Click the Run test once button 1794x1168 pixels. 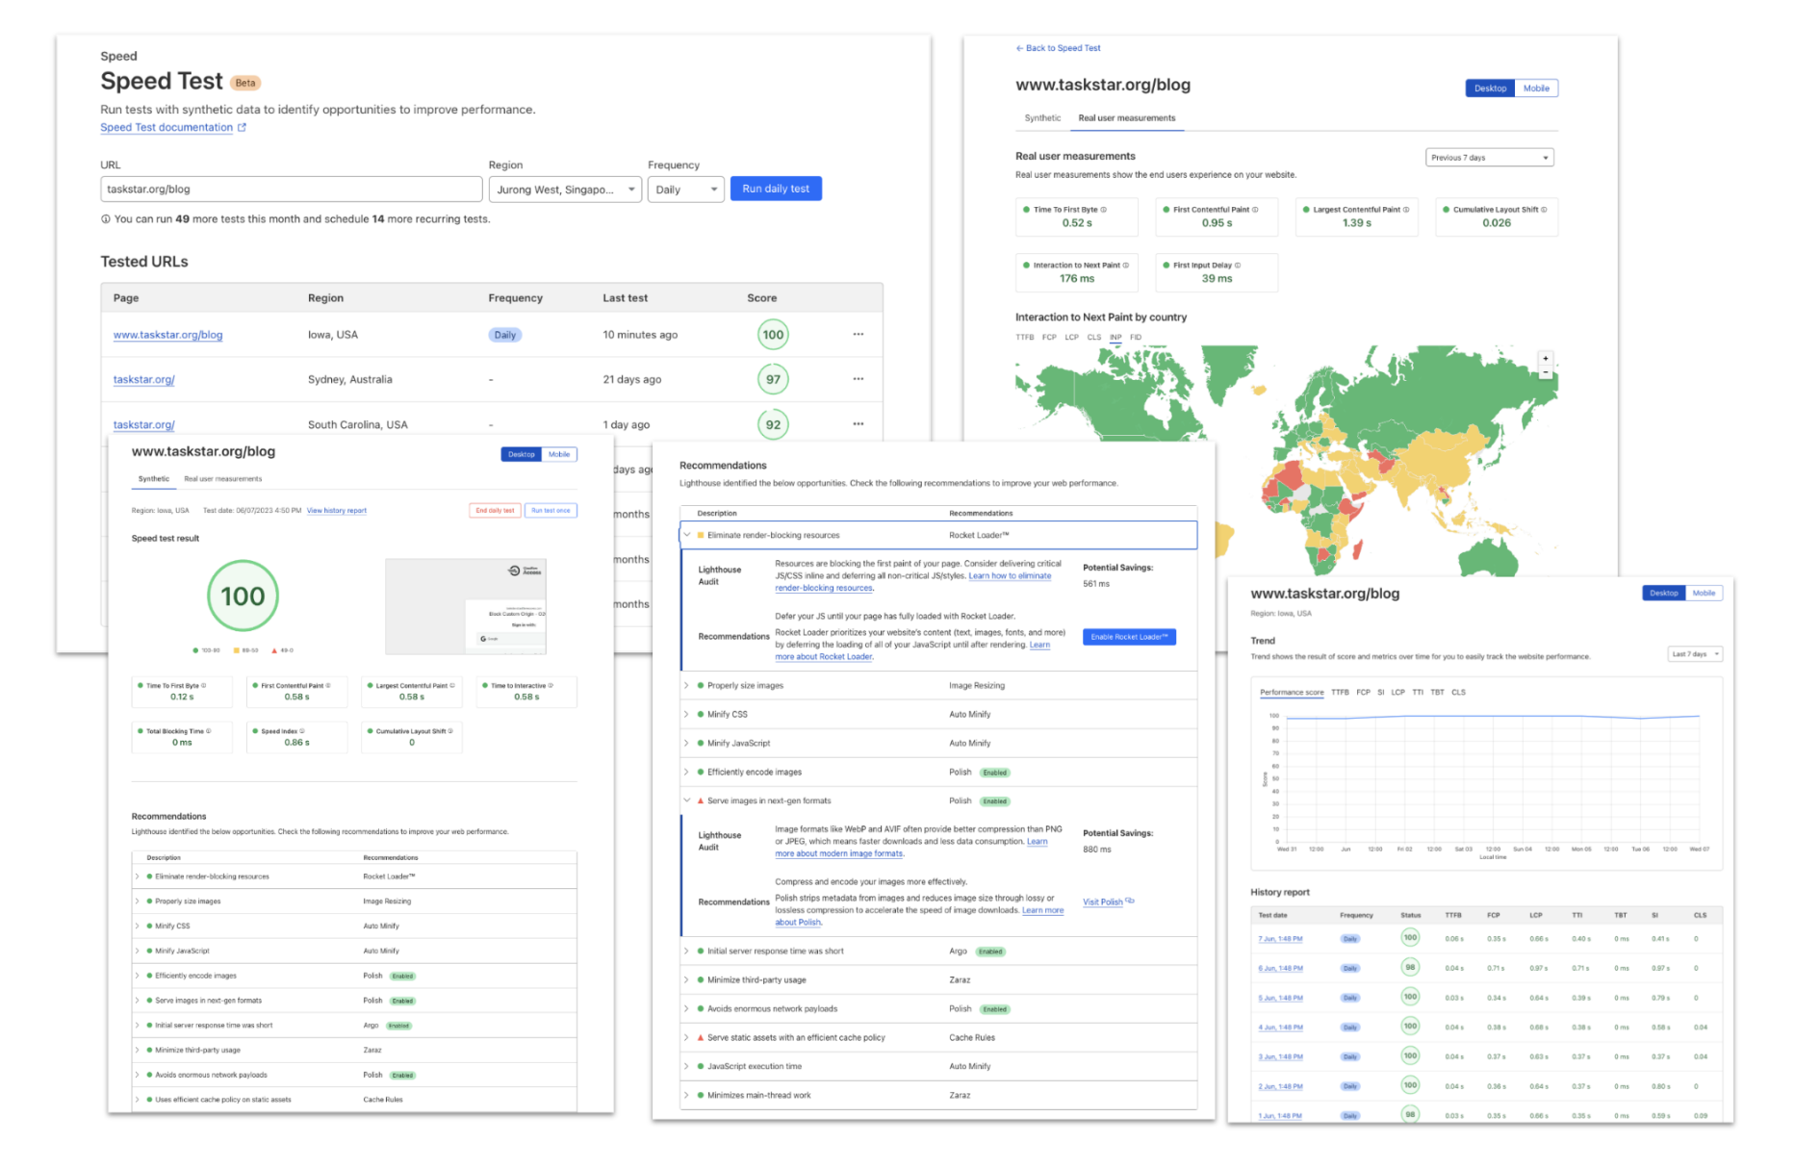(x=551, y=511)
